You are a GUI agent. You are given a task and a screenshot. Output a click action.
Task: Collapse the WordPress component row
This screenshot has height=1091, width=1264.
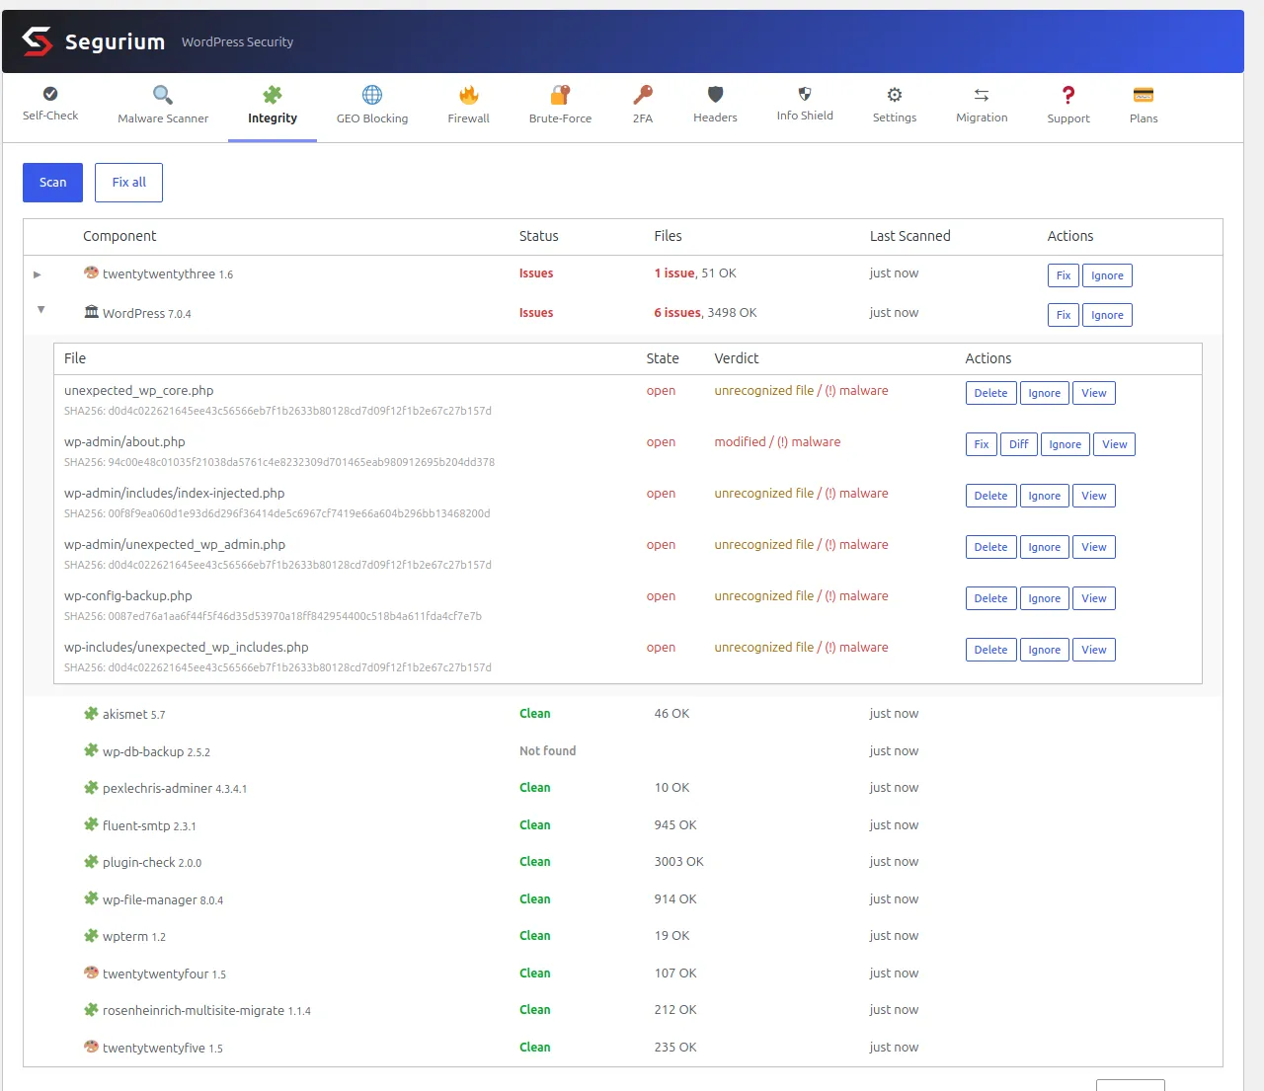(40, 310)
